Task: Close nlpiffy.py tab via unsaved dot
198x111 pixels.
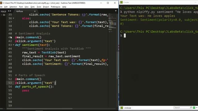Action: coord(35,11)
